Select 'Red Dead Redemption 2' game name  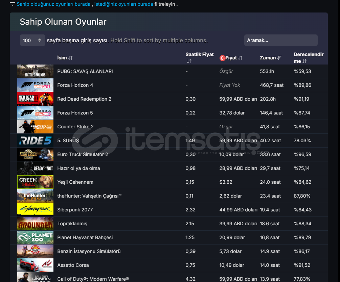pos(84,99)
